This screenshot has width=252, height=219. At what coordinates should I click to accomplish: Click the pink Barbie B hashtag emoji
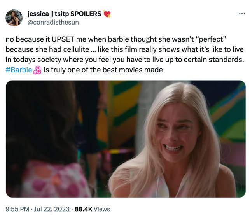(37, 70)
